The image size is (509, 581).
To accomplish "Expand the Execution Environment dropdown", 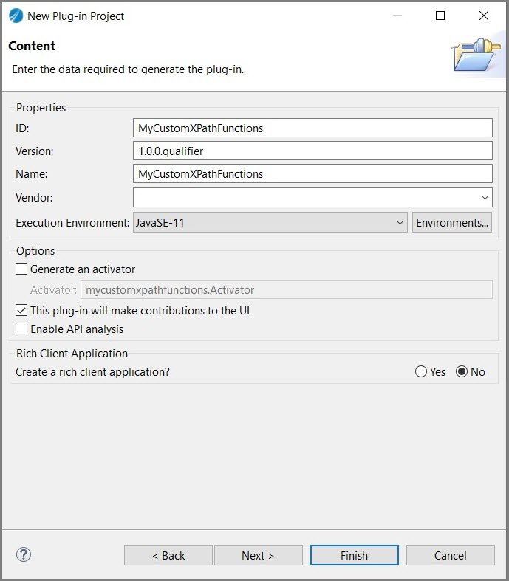I will click(x=400, y=222).
